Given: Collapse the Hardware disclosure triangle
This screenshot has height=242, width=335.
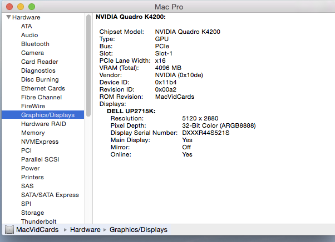Looking at the screenshot, I should (x=8, y=17).
